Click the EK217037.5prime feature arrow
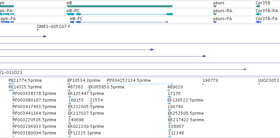 click(69, 117)
